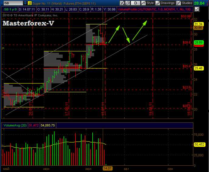Image resolution: width=209 pixels, height=172 pixels.
Task: Open the Style menu
Action: [148, 3]
